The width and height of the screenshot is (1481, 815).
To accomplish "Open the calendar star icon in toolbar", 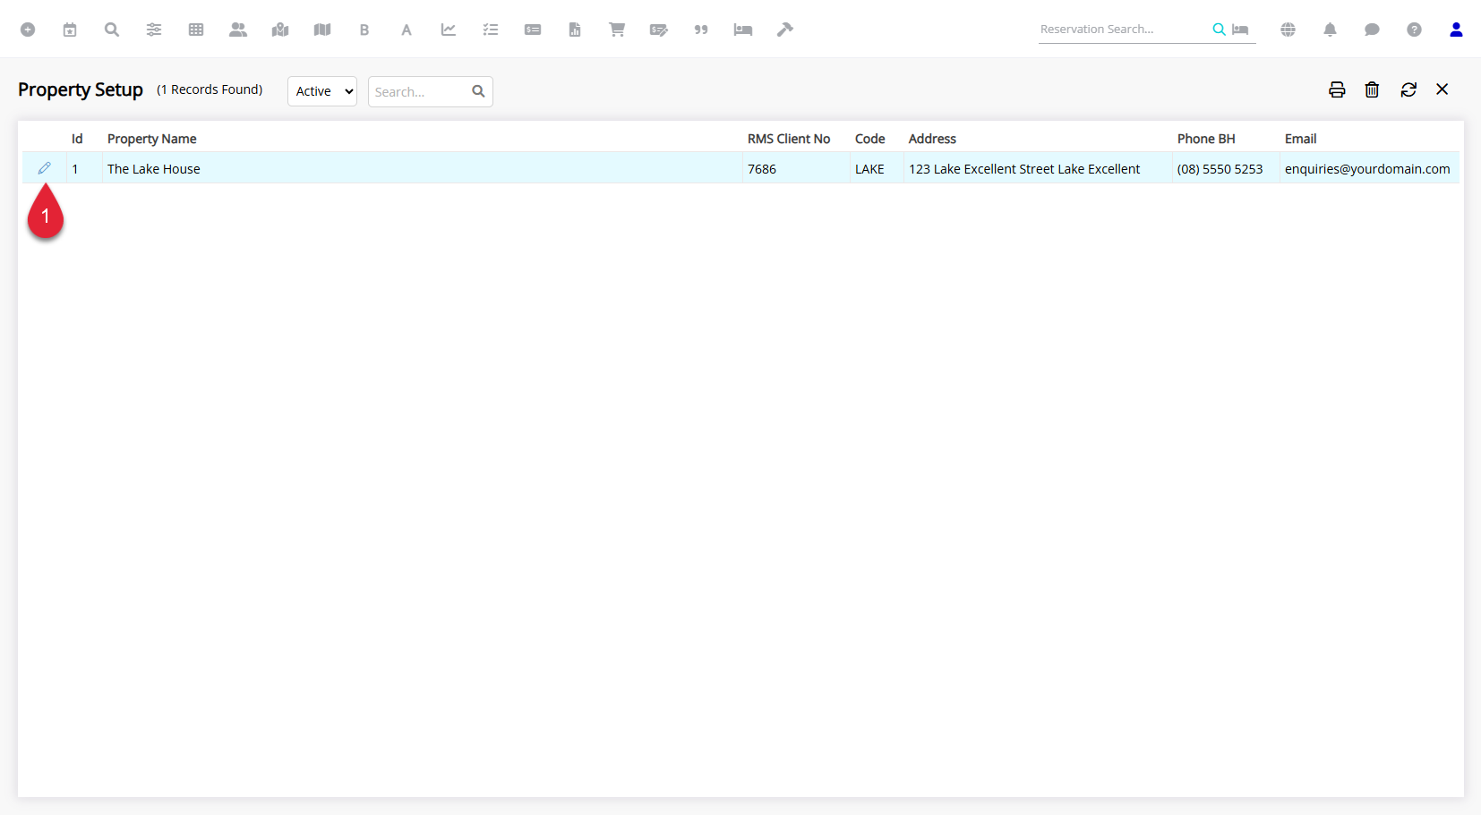I will tap(70, 30).
